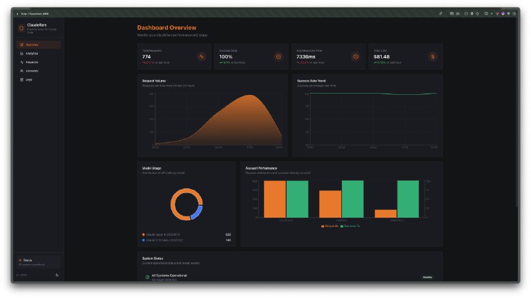Image resolution: width=531 pixels, height=298 pixels.
Task: Navigate to Accounts in sidebar
Action: [32, 70]
